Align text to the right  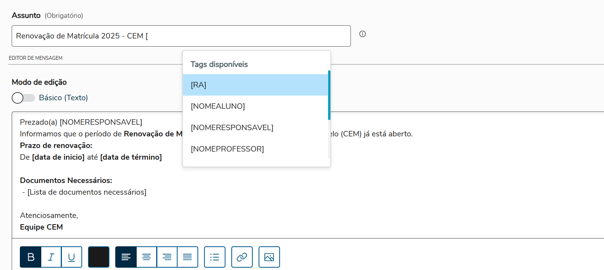tap(167, 257)
